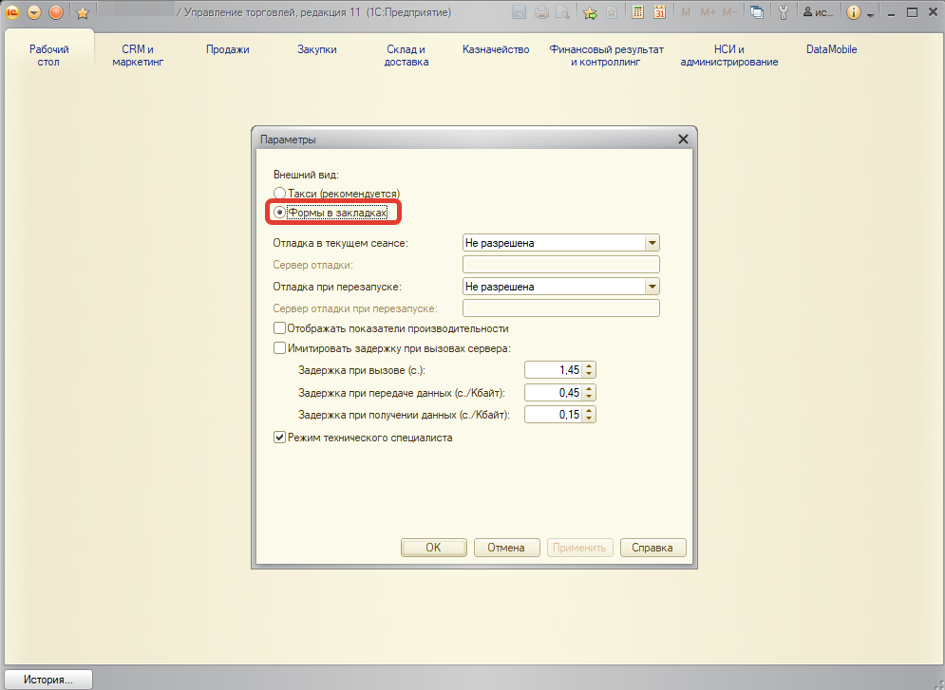Switch to Рабочий стол section
Screen dimensions: 945x690
tap(49, 55)
